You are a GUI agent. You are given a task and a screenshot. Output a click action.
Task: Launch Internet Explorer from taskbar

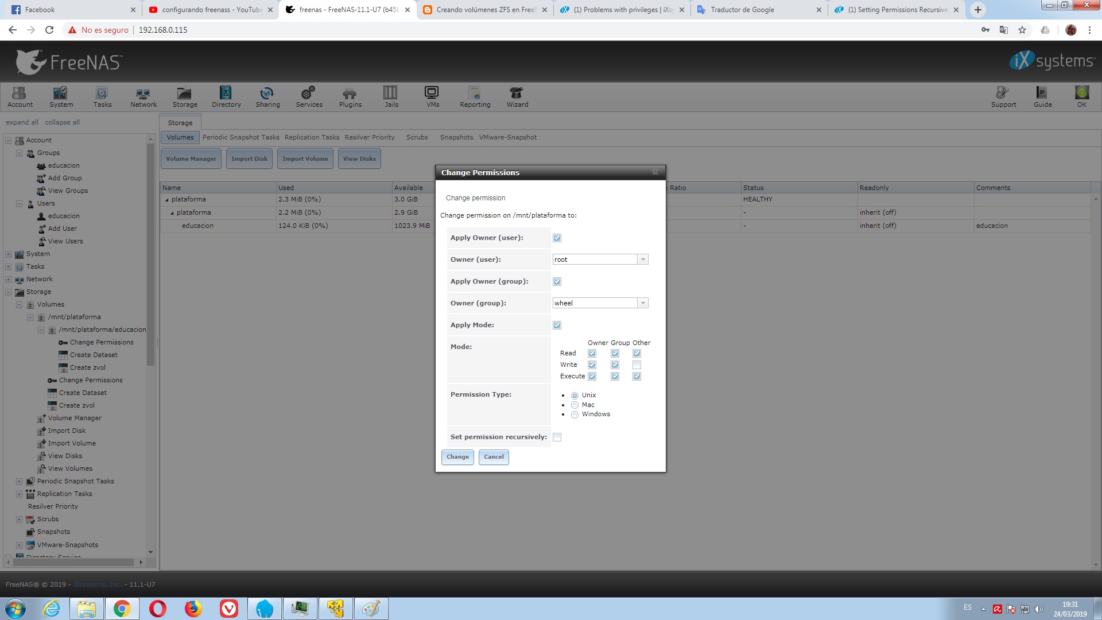[52, 609]
